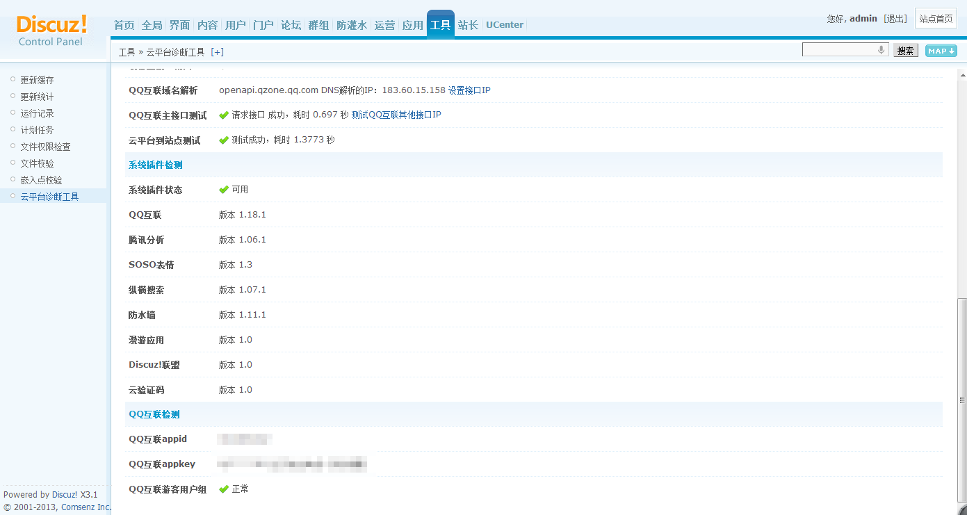This screenshot has width=967, height=515.
Task: Click the 搜索 search button
Action: point(906,51)
